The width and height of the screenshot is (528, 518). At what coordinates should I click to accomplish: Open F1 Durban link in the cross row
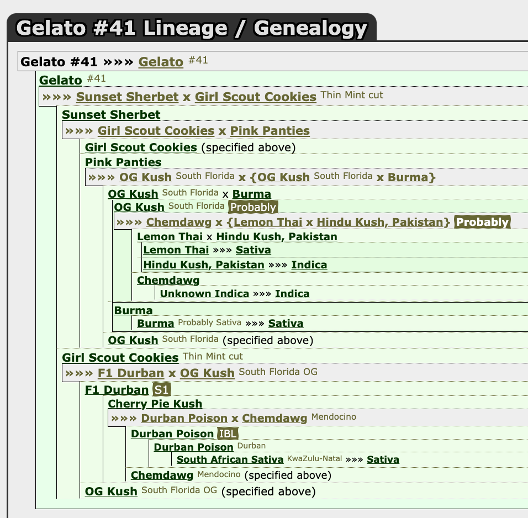(131, 373)
